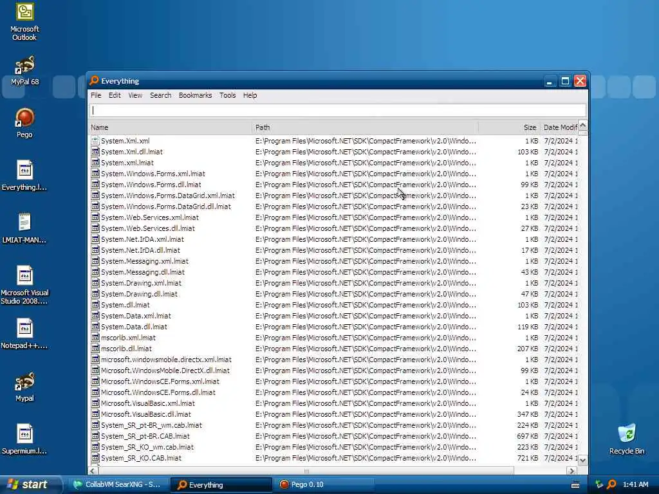This screenshot has width=659, height=494.
Task: Select the Notepad++ desktop file icon
Action: [x=24, y=334]
